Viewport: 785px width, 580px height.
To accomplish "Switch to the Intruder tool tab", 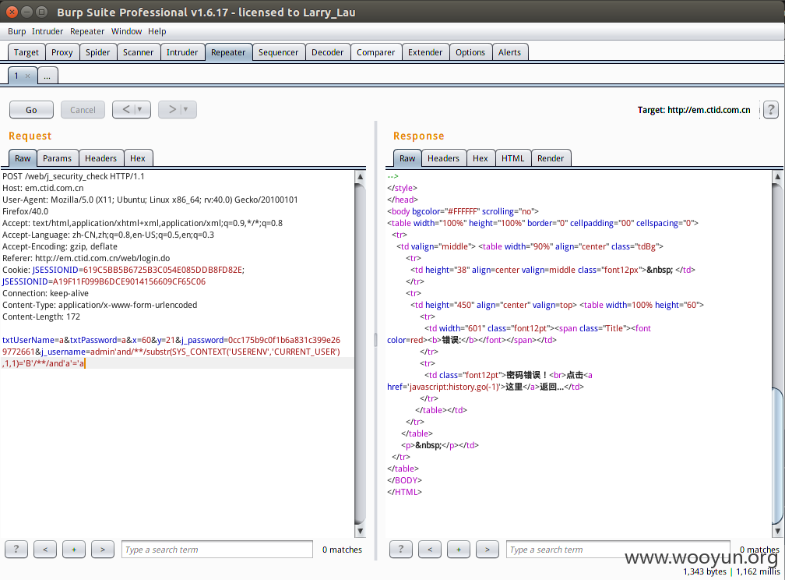I will pyautogui.click(x=182, y=52).
